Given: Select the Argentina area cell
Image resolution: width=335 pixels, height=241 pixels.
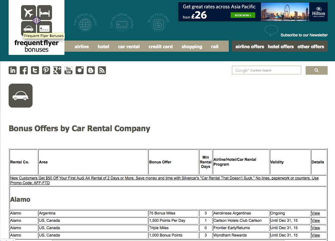Looking at the screenshot, I should 93,213.
